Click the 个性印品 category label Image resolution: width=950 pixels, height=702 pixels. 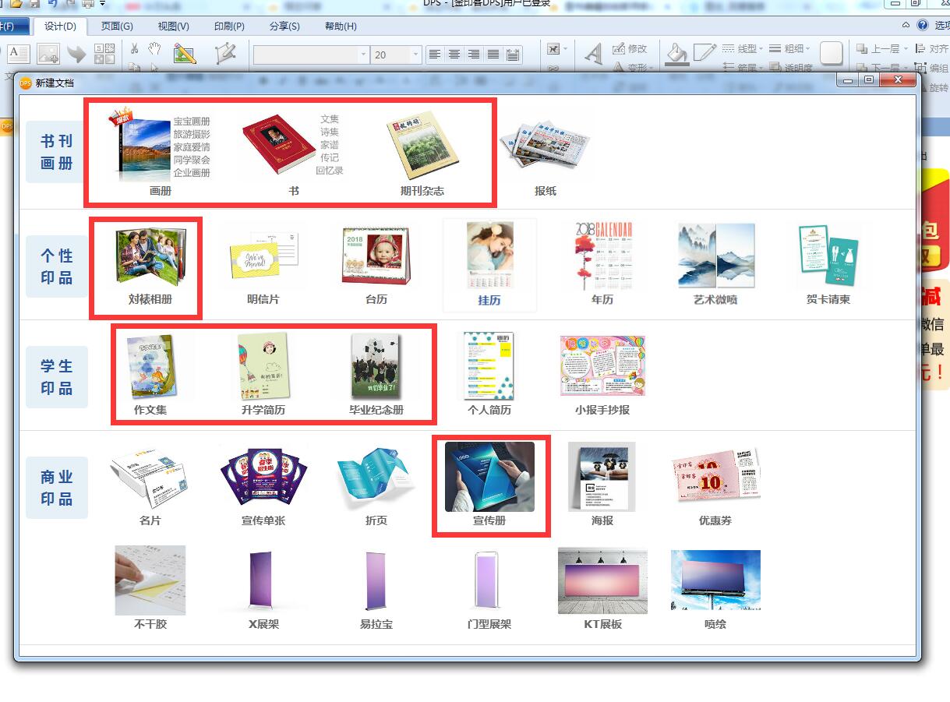pos(56,266)
